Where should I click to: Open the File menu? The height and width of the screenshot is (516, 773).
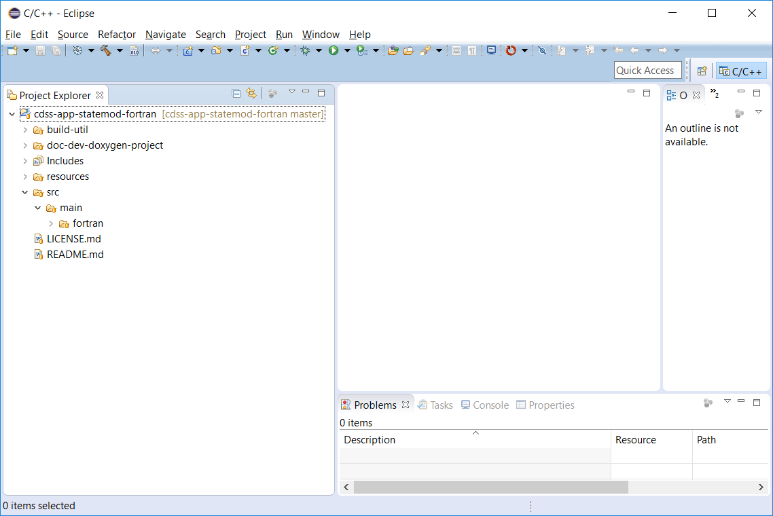pos(13,35)
